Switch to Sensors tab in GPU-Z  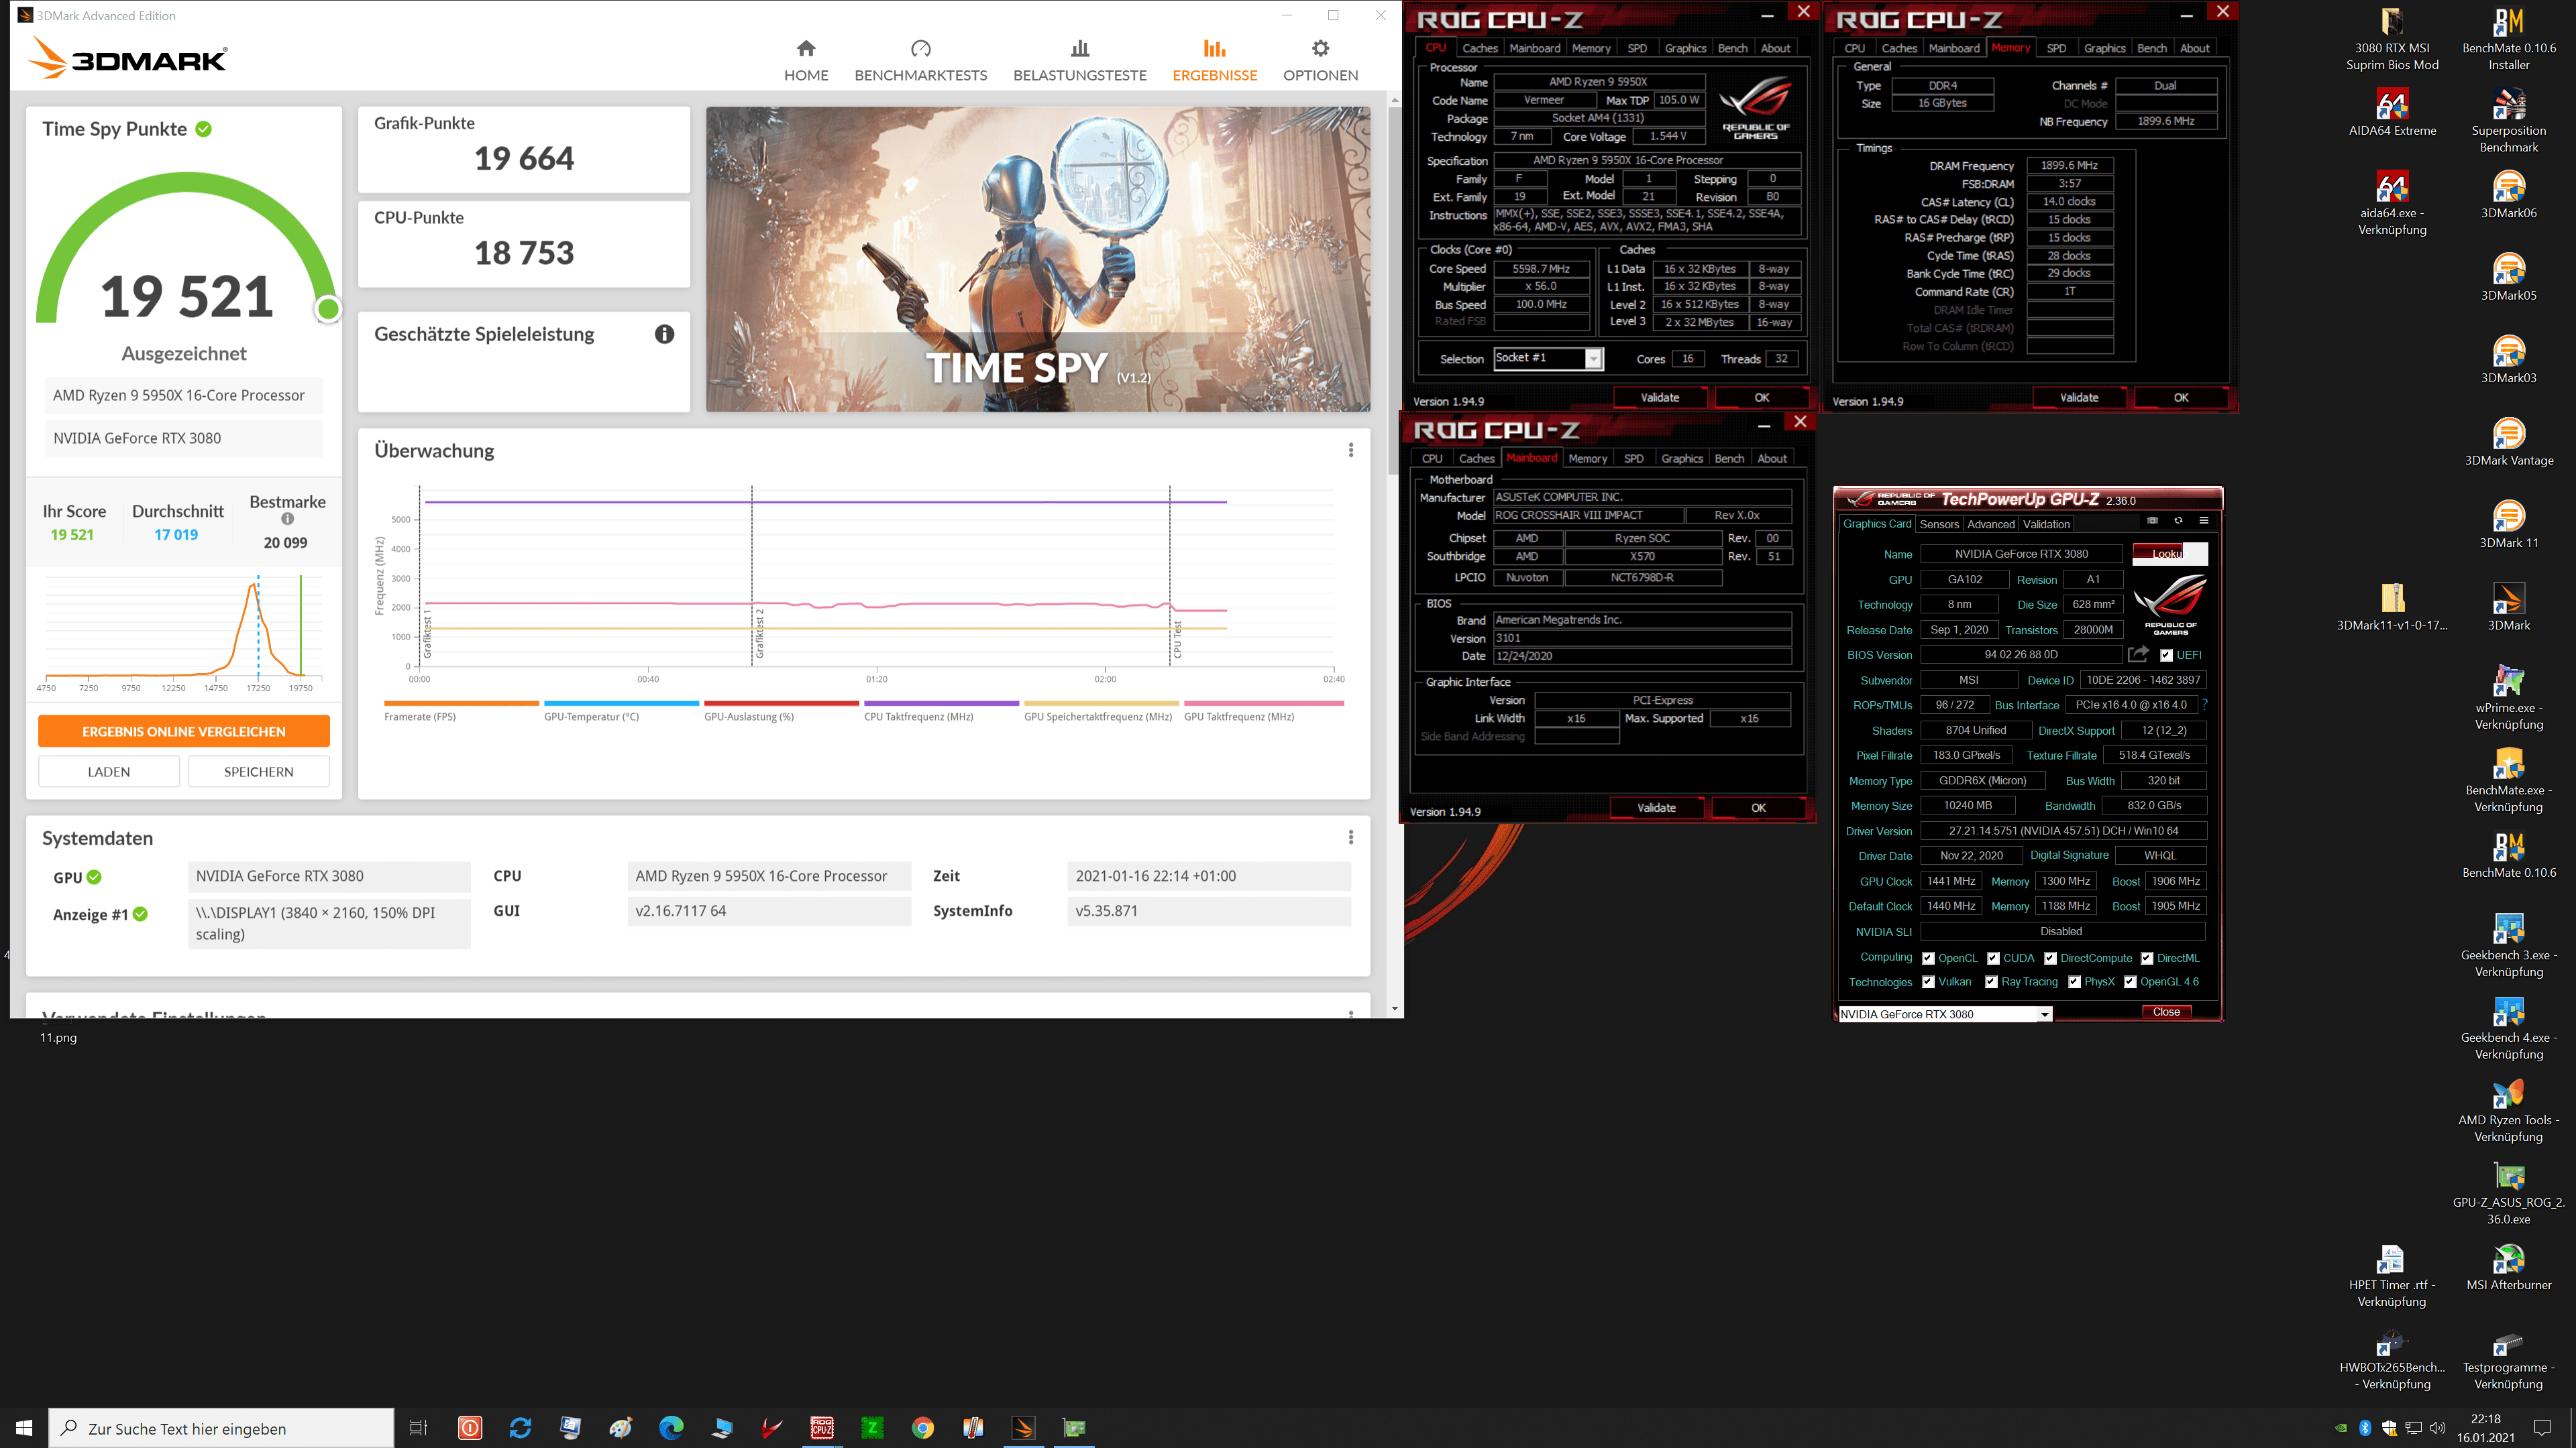coord(1938,525)
